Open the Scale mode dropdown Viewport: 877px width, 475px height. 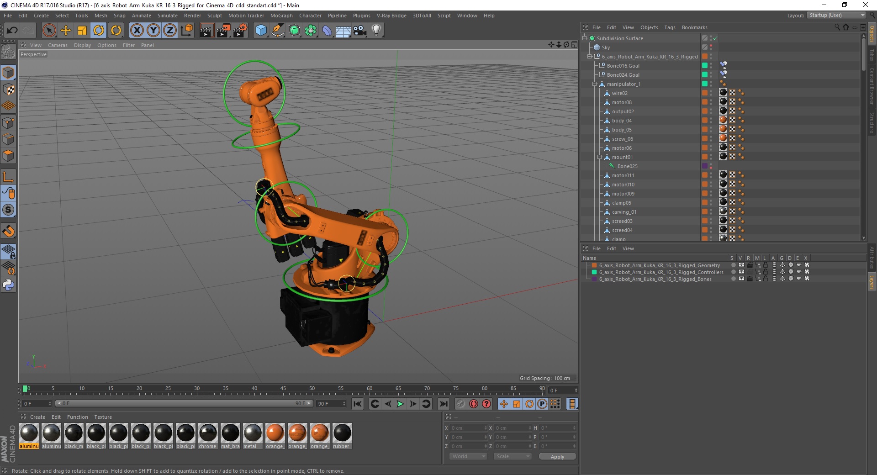click(x=512, y=456)
